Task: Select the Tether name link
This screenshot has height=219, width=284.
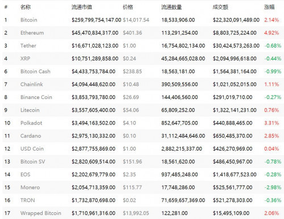Action: (28, 46)
